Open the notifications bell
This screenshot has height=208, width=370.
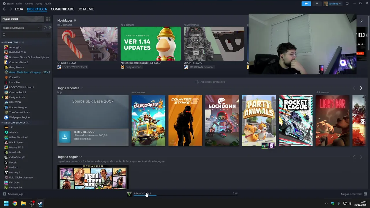(x=317, y=4)
